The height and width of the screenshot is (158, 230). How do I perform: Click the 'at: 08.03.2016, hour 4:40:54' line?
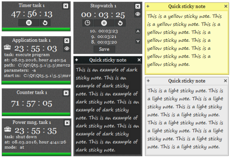[35, 60]
